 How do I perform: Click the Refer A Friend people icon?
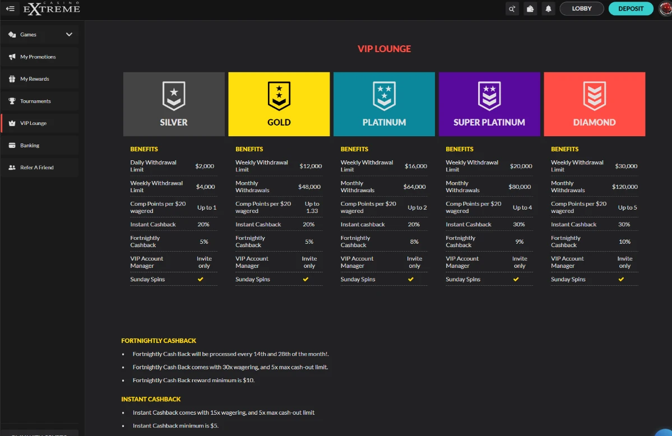tap(12, 168)
